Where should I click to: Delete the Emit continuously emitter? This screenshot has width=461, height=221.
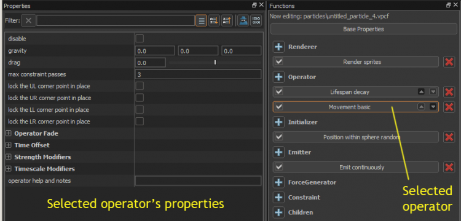coord(449,168)
